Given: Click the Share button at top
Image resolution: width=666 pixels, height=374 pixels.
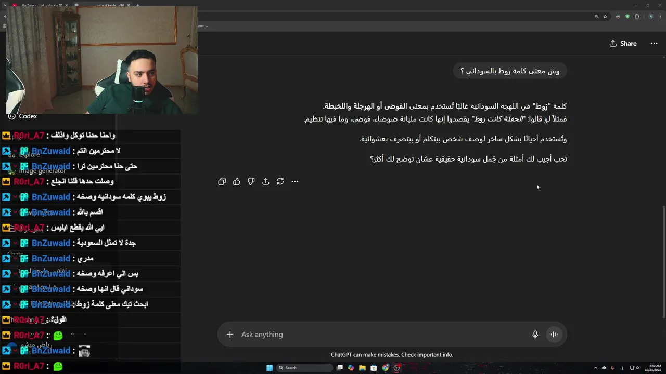Looking at the screenshot, I should [x=623, y=43].
